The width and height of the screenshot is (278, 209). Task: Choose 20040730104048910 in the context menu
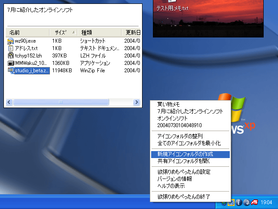[190, 125]
